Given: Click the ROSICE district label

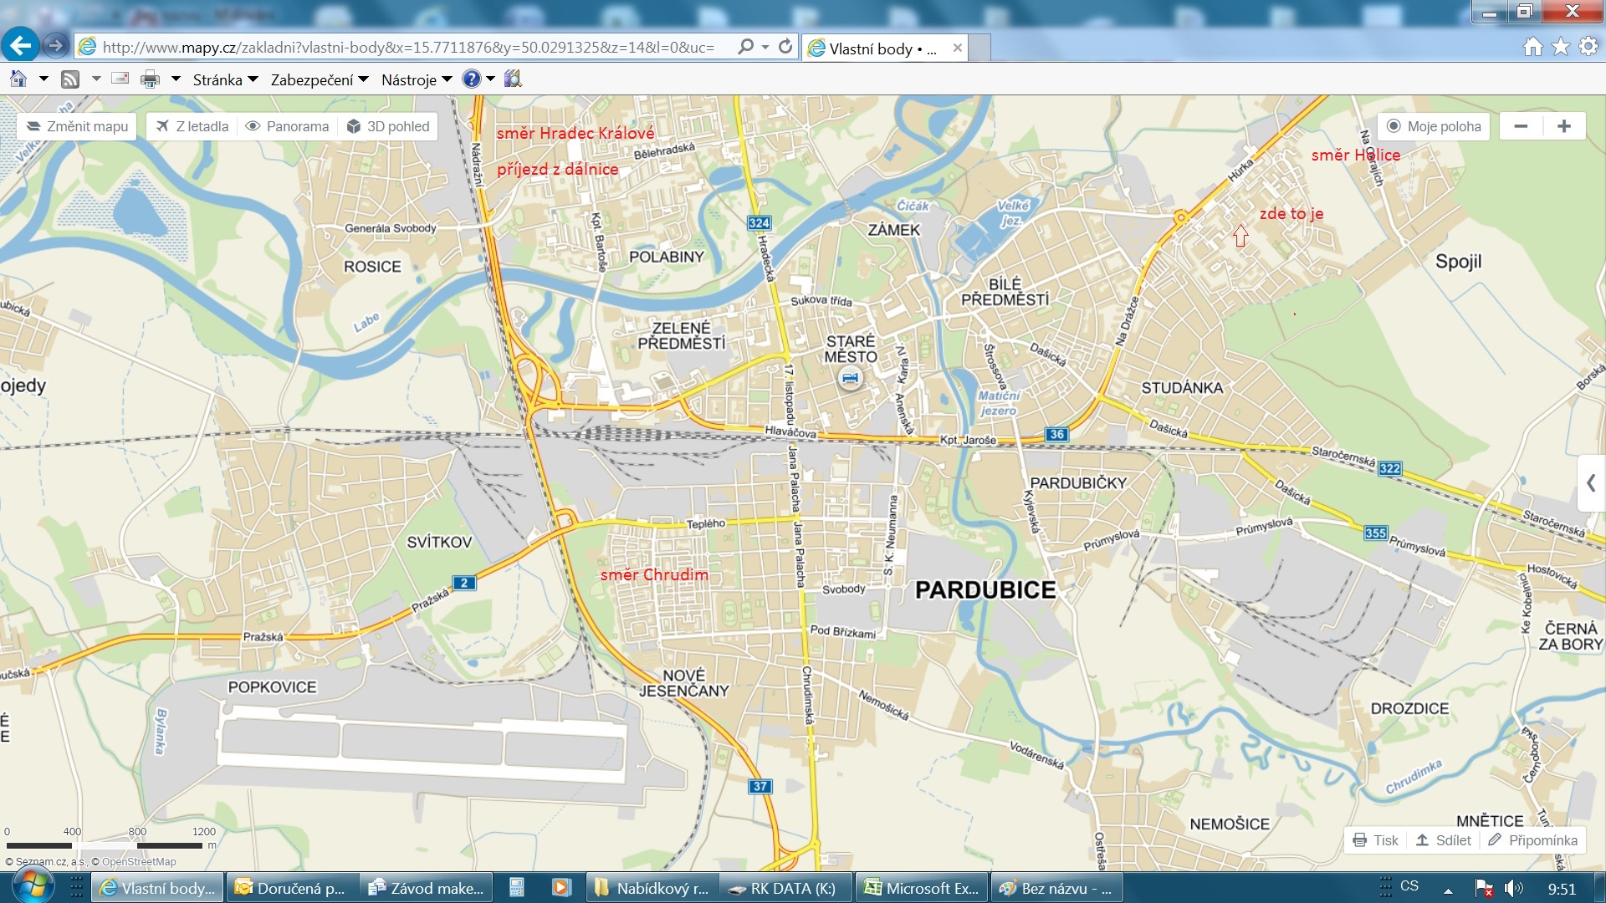Looking at the screenshot, I should click(x=372, y=267).
